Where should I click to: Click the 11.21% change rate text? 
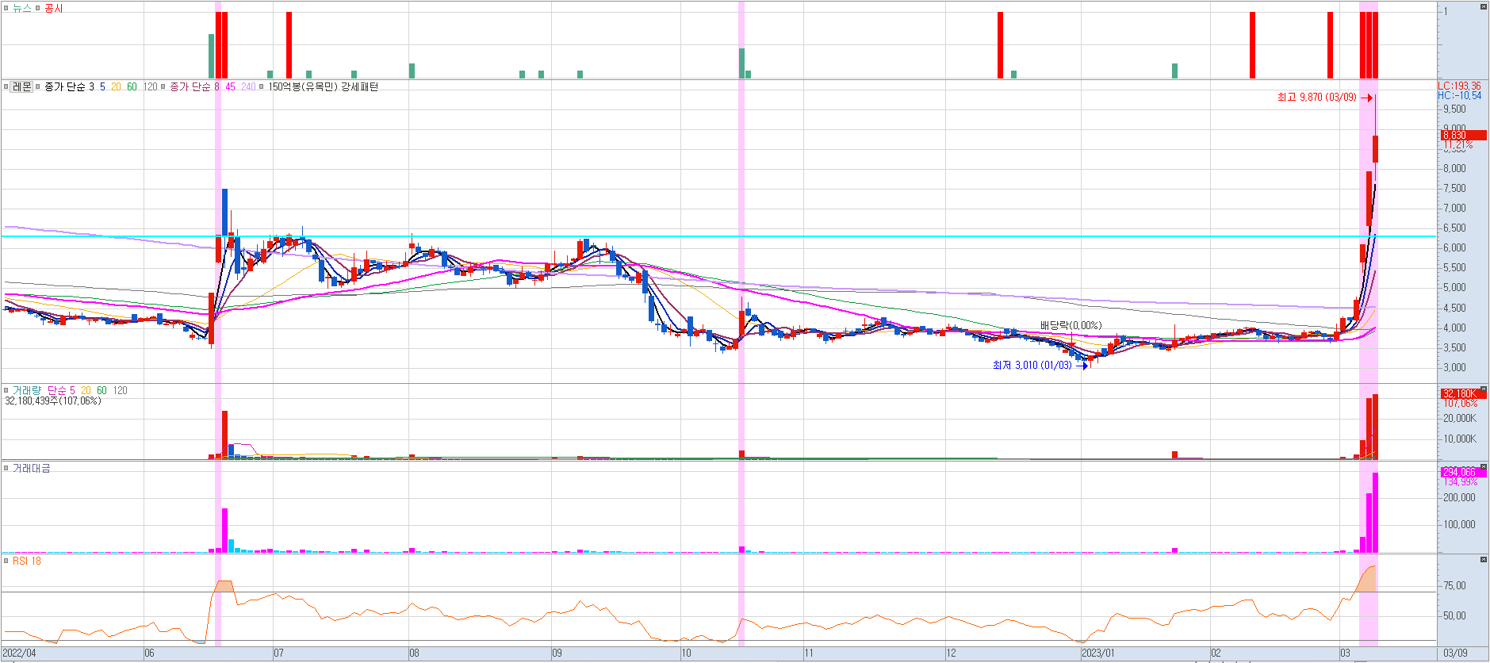1457,145
